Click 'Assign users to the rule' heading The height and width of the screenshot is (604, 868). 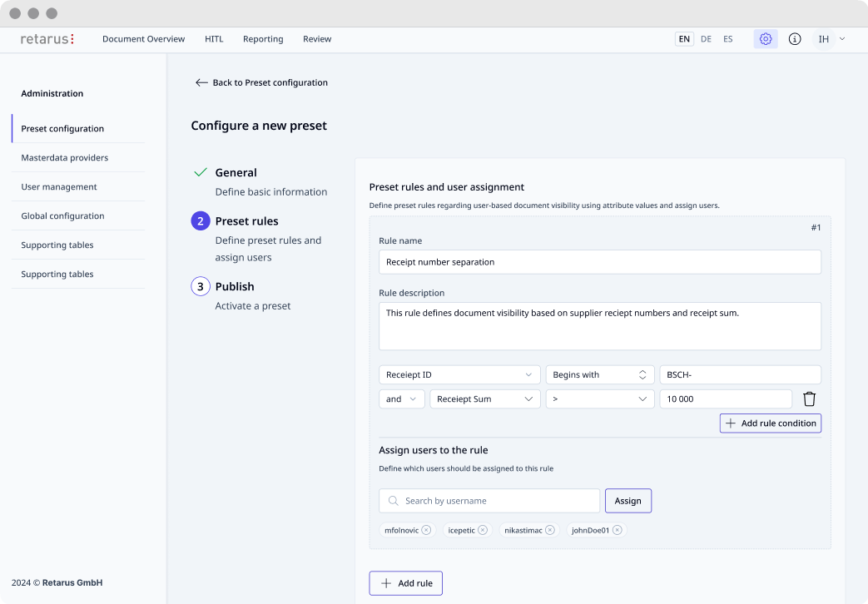click(x=434, y=450)
